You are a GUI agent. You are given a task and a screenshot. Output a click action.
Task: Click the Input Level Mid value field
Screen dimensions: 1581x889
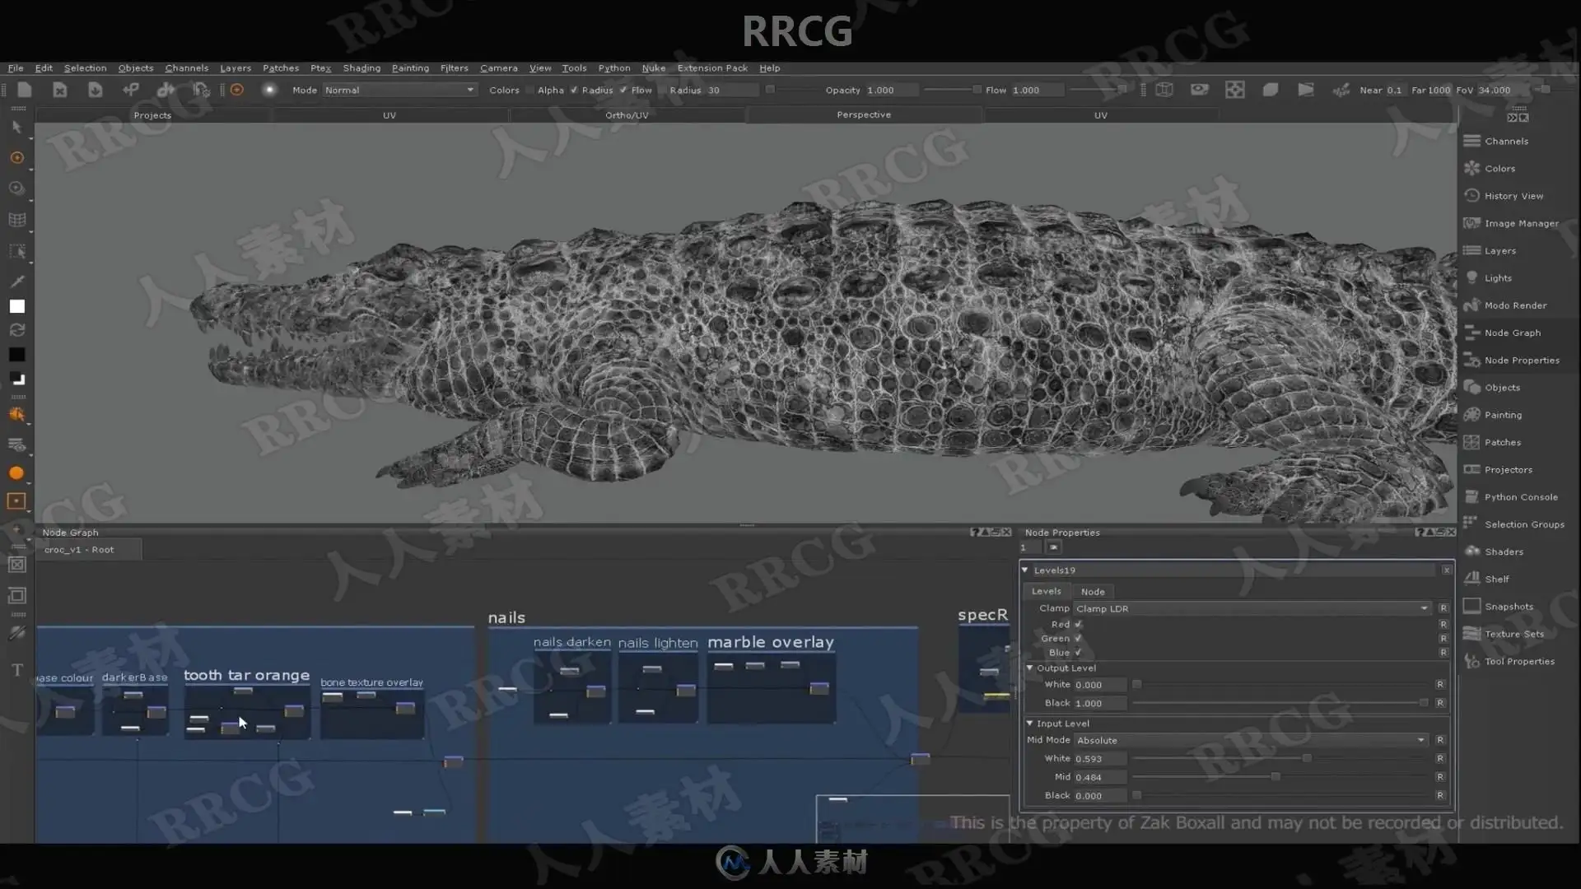pyautogui.click(x=1100, y=777)
